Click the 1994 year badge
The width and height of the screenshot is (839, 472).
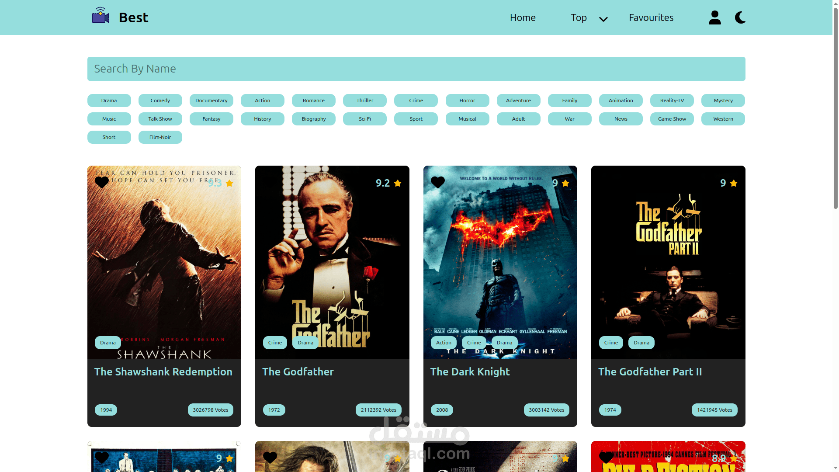tap(106, 410)
